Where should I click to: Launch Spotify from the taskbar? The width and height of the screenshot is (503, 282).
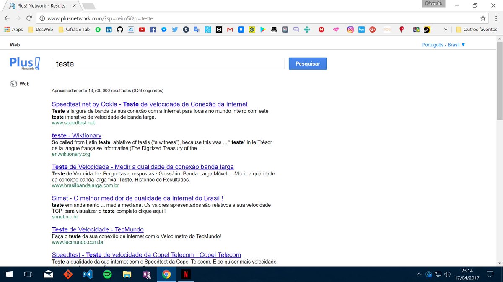pyautogui.click(x=107, y=274)
